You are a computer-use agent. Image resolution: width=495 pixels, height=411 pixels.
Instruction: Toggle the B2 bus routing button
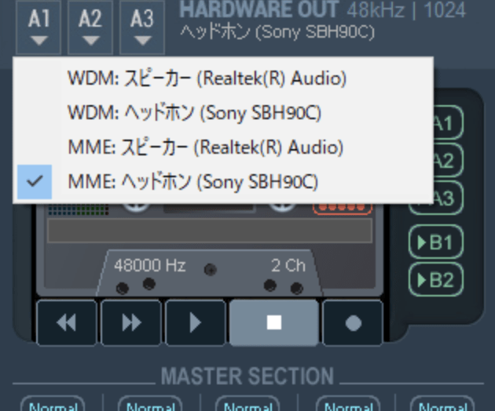pos(436,278)
